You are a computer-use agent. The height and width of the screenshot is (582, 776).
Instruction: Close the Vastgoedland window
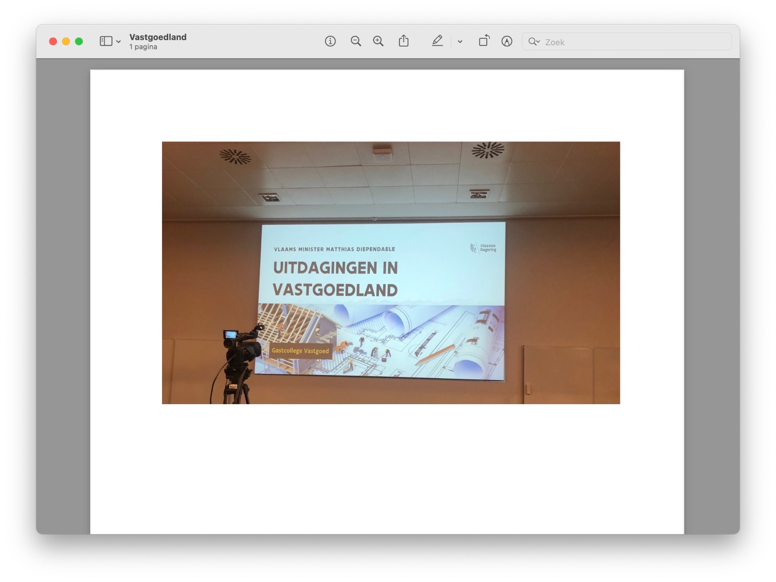point(53,41)
